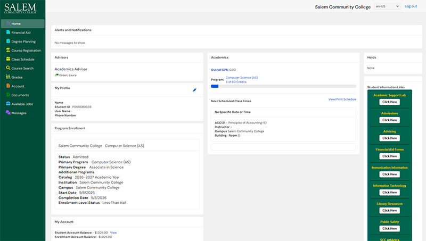Click the Class Schedule calendar icon
Image resolution: width=426 pixels, height=241 pixels.
click(x=8, y=59)
